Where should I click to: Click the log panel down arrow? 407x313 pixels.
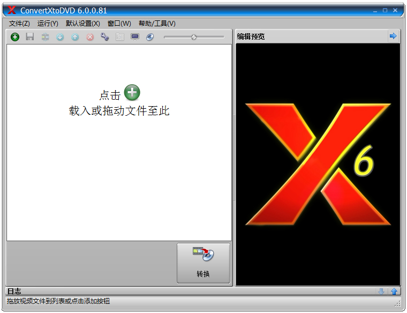click(x=381, y=292)
